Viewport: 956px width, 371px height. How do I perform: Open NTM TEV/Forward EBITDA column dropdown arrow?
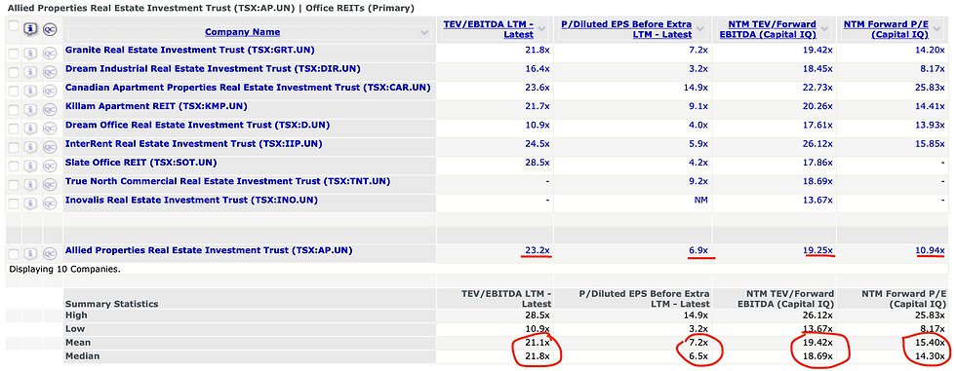(x=825, y=28)
